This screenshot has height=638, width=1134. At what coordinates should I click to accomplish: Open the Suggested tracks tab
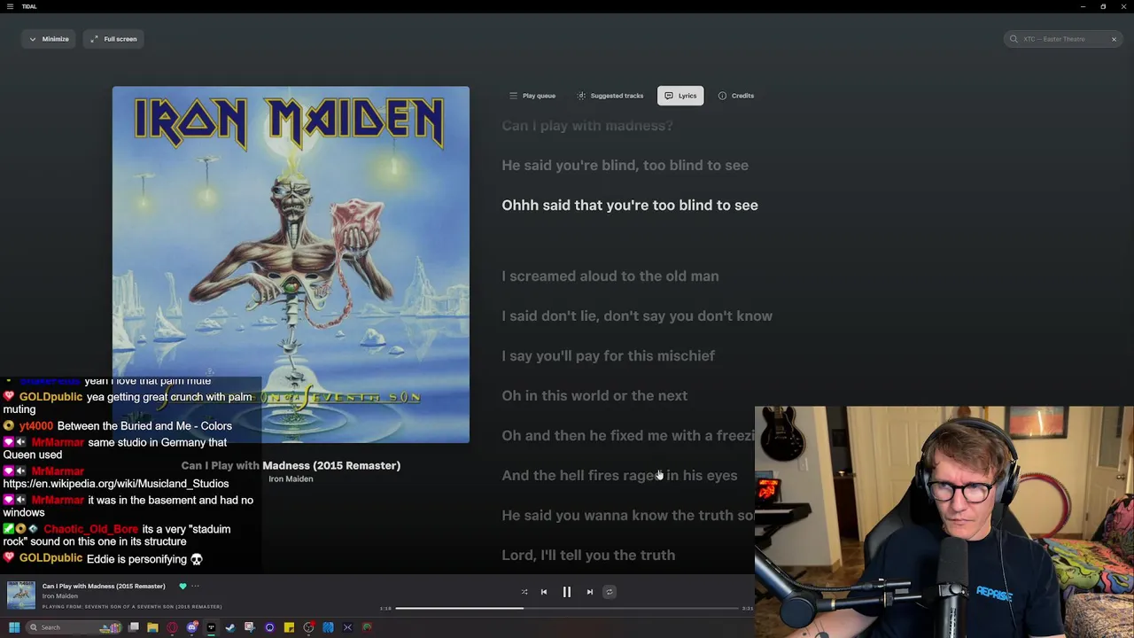[610, 96]
